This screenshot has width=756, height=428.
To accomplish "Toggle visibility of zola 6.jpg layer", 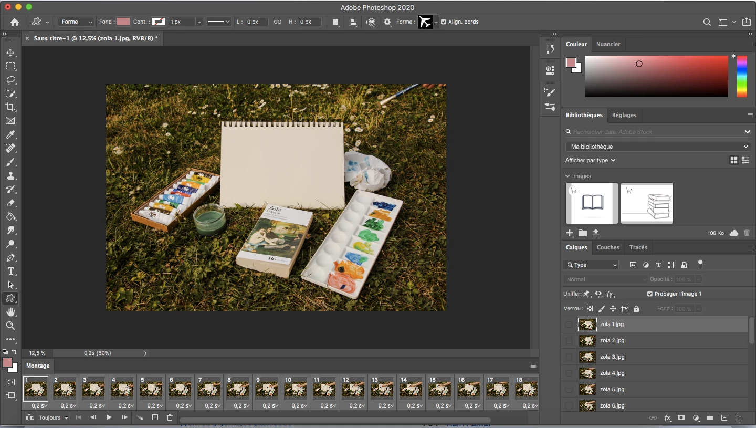I will (x=569, y=406).
